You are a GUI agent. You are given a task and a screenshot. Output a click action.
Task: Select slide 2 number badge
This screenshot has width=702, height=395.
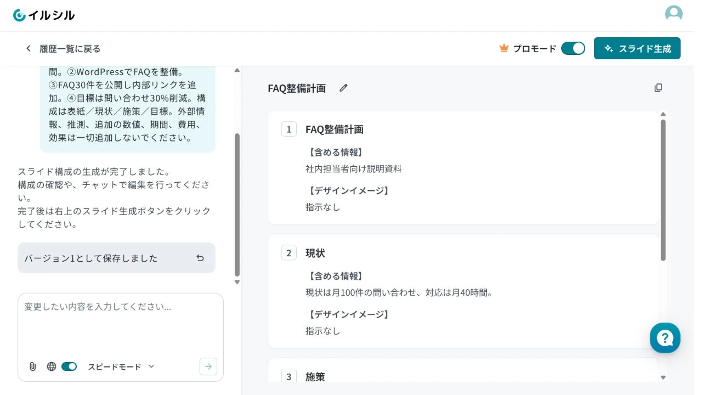(289, 253)
